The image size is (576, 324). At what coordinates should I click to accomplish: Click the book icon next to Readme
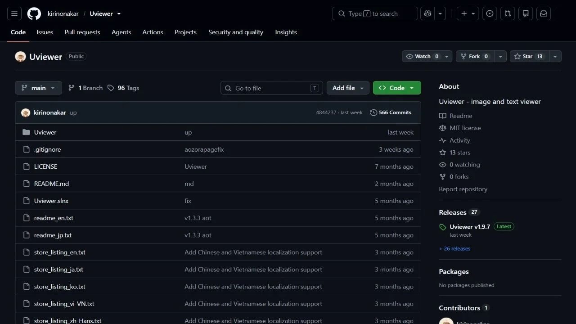[x=443, y=116]
